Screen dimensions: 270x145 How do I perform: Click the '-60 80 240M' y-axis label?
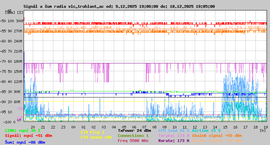pyautogui.click(x=11, y=41)
